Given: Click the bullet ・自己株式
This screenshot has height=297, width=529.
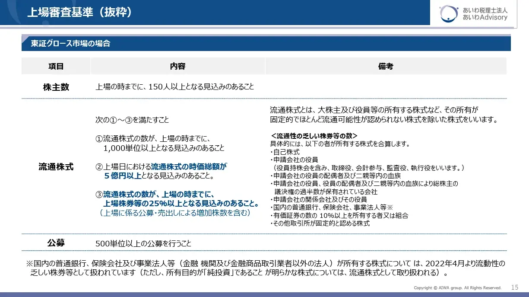Looking at the screenshot, I should click(285, 152).
